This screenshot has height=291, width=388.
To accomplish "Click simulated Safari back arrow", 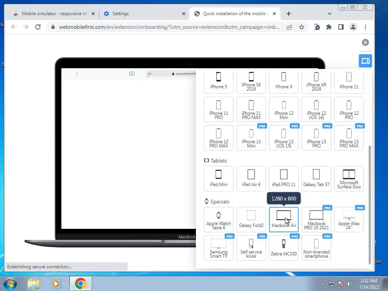I will (x=77, y=74).
